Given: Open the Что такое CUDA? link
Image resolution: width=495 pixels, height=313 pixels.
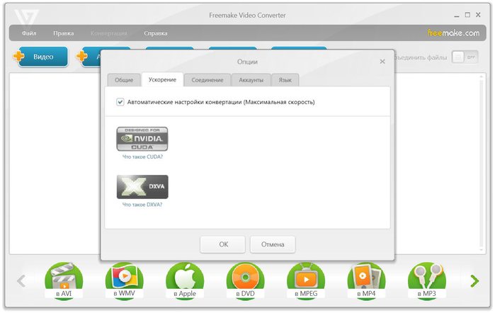Looking at the screenshot, I should point(142,156).
